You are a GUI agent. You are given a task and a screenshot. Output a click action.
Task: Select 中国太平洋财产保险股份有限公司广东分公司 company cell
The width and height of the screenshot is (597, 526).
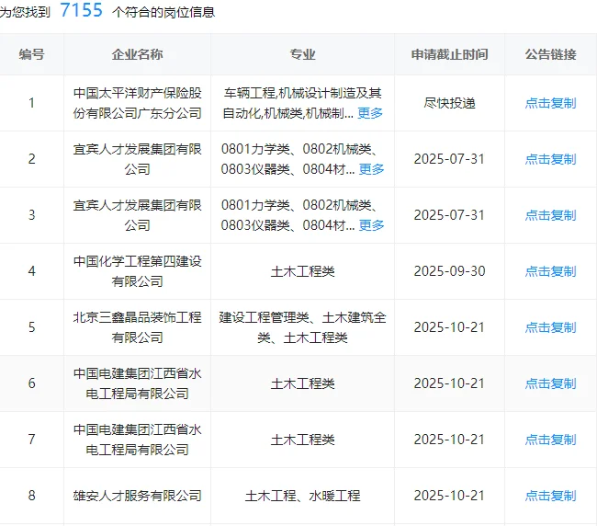(137, 103)
